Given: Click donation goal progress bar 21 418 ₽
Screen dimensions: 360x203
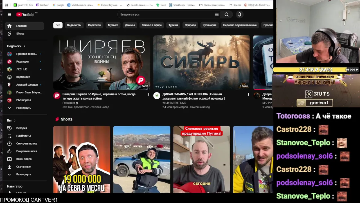Looking at the screenshot, I should (316, 70).
